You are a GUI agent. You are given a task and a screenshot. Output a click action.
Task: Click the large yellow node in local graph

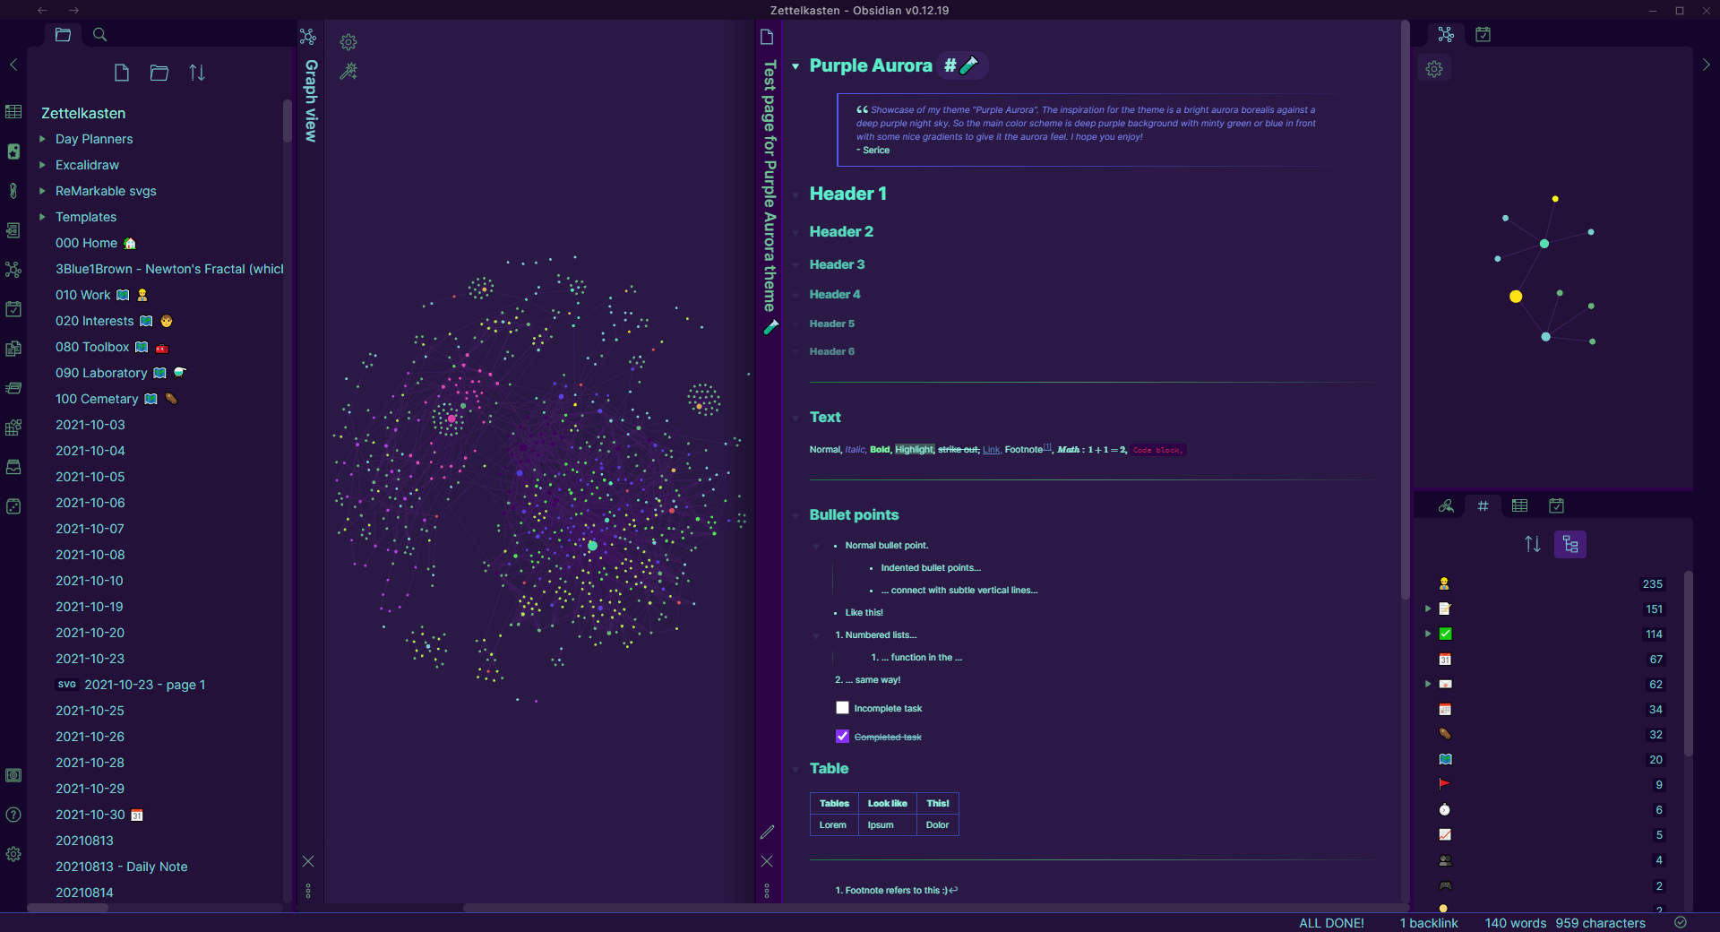coord(1516,297)
